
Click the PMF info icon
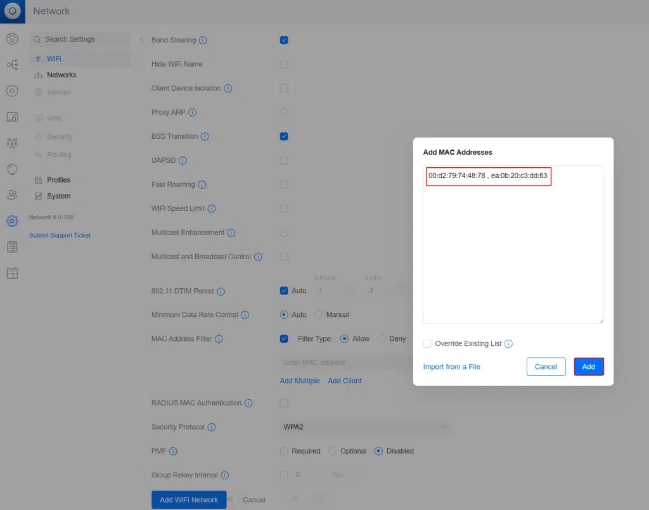pyautogui.click(x=174, y=451)
